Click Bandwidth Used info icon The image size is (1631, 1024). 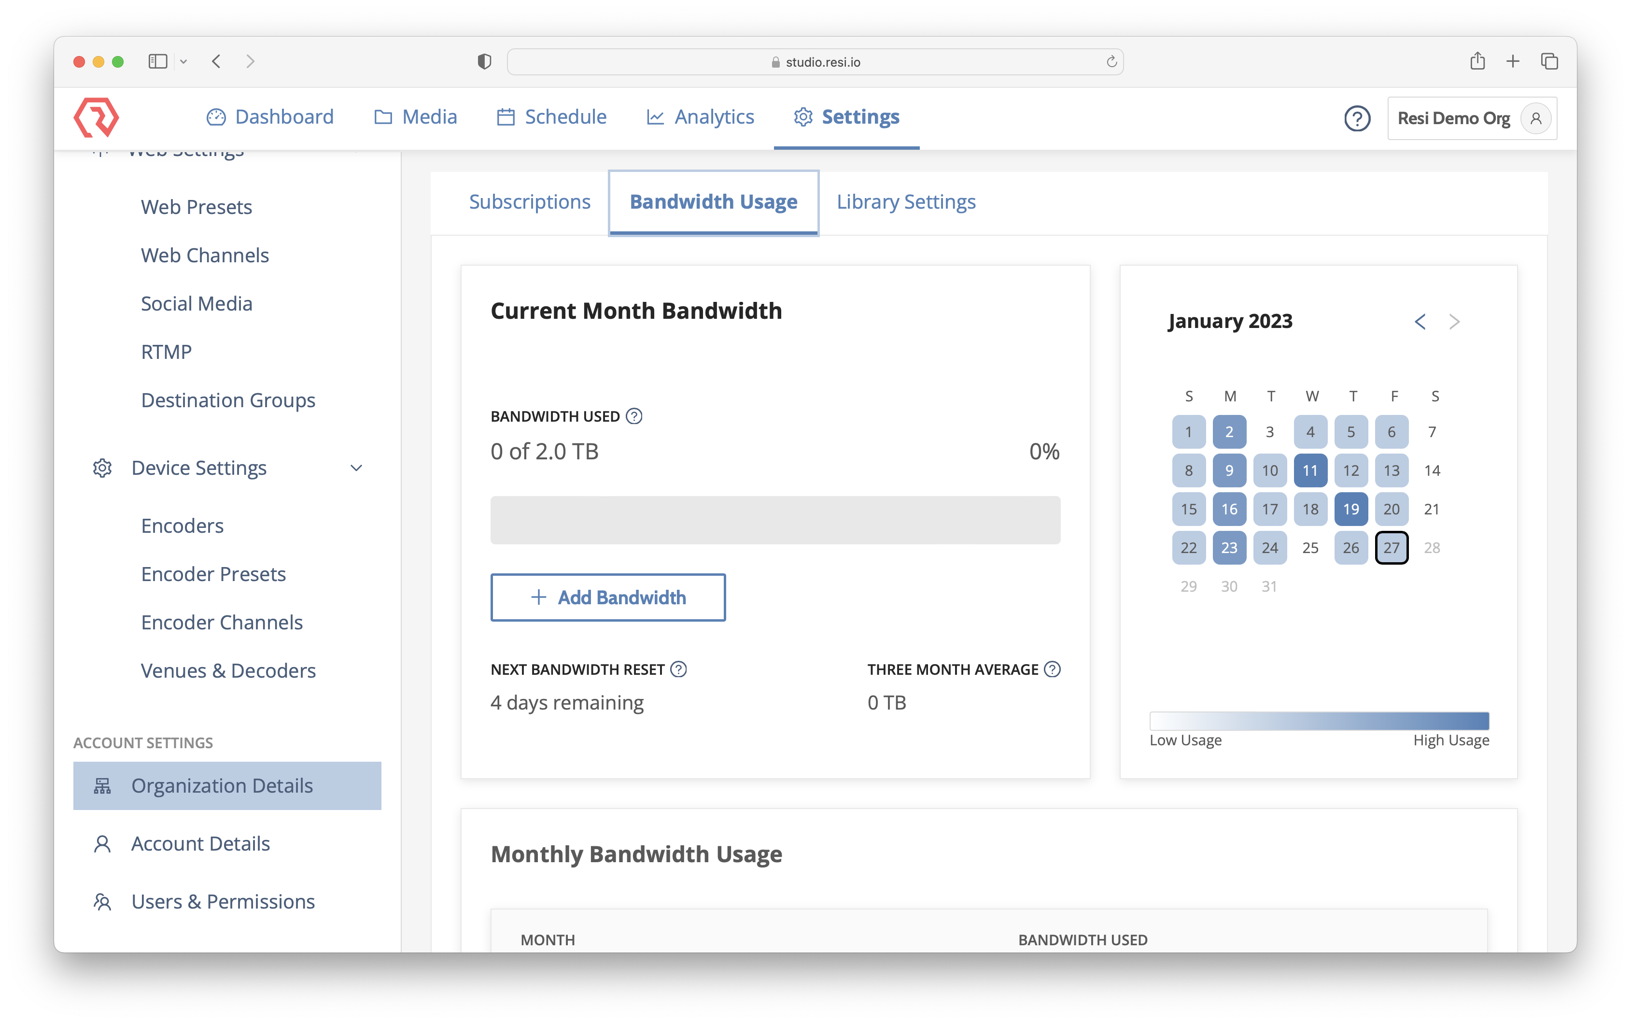point(634,416)
